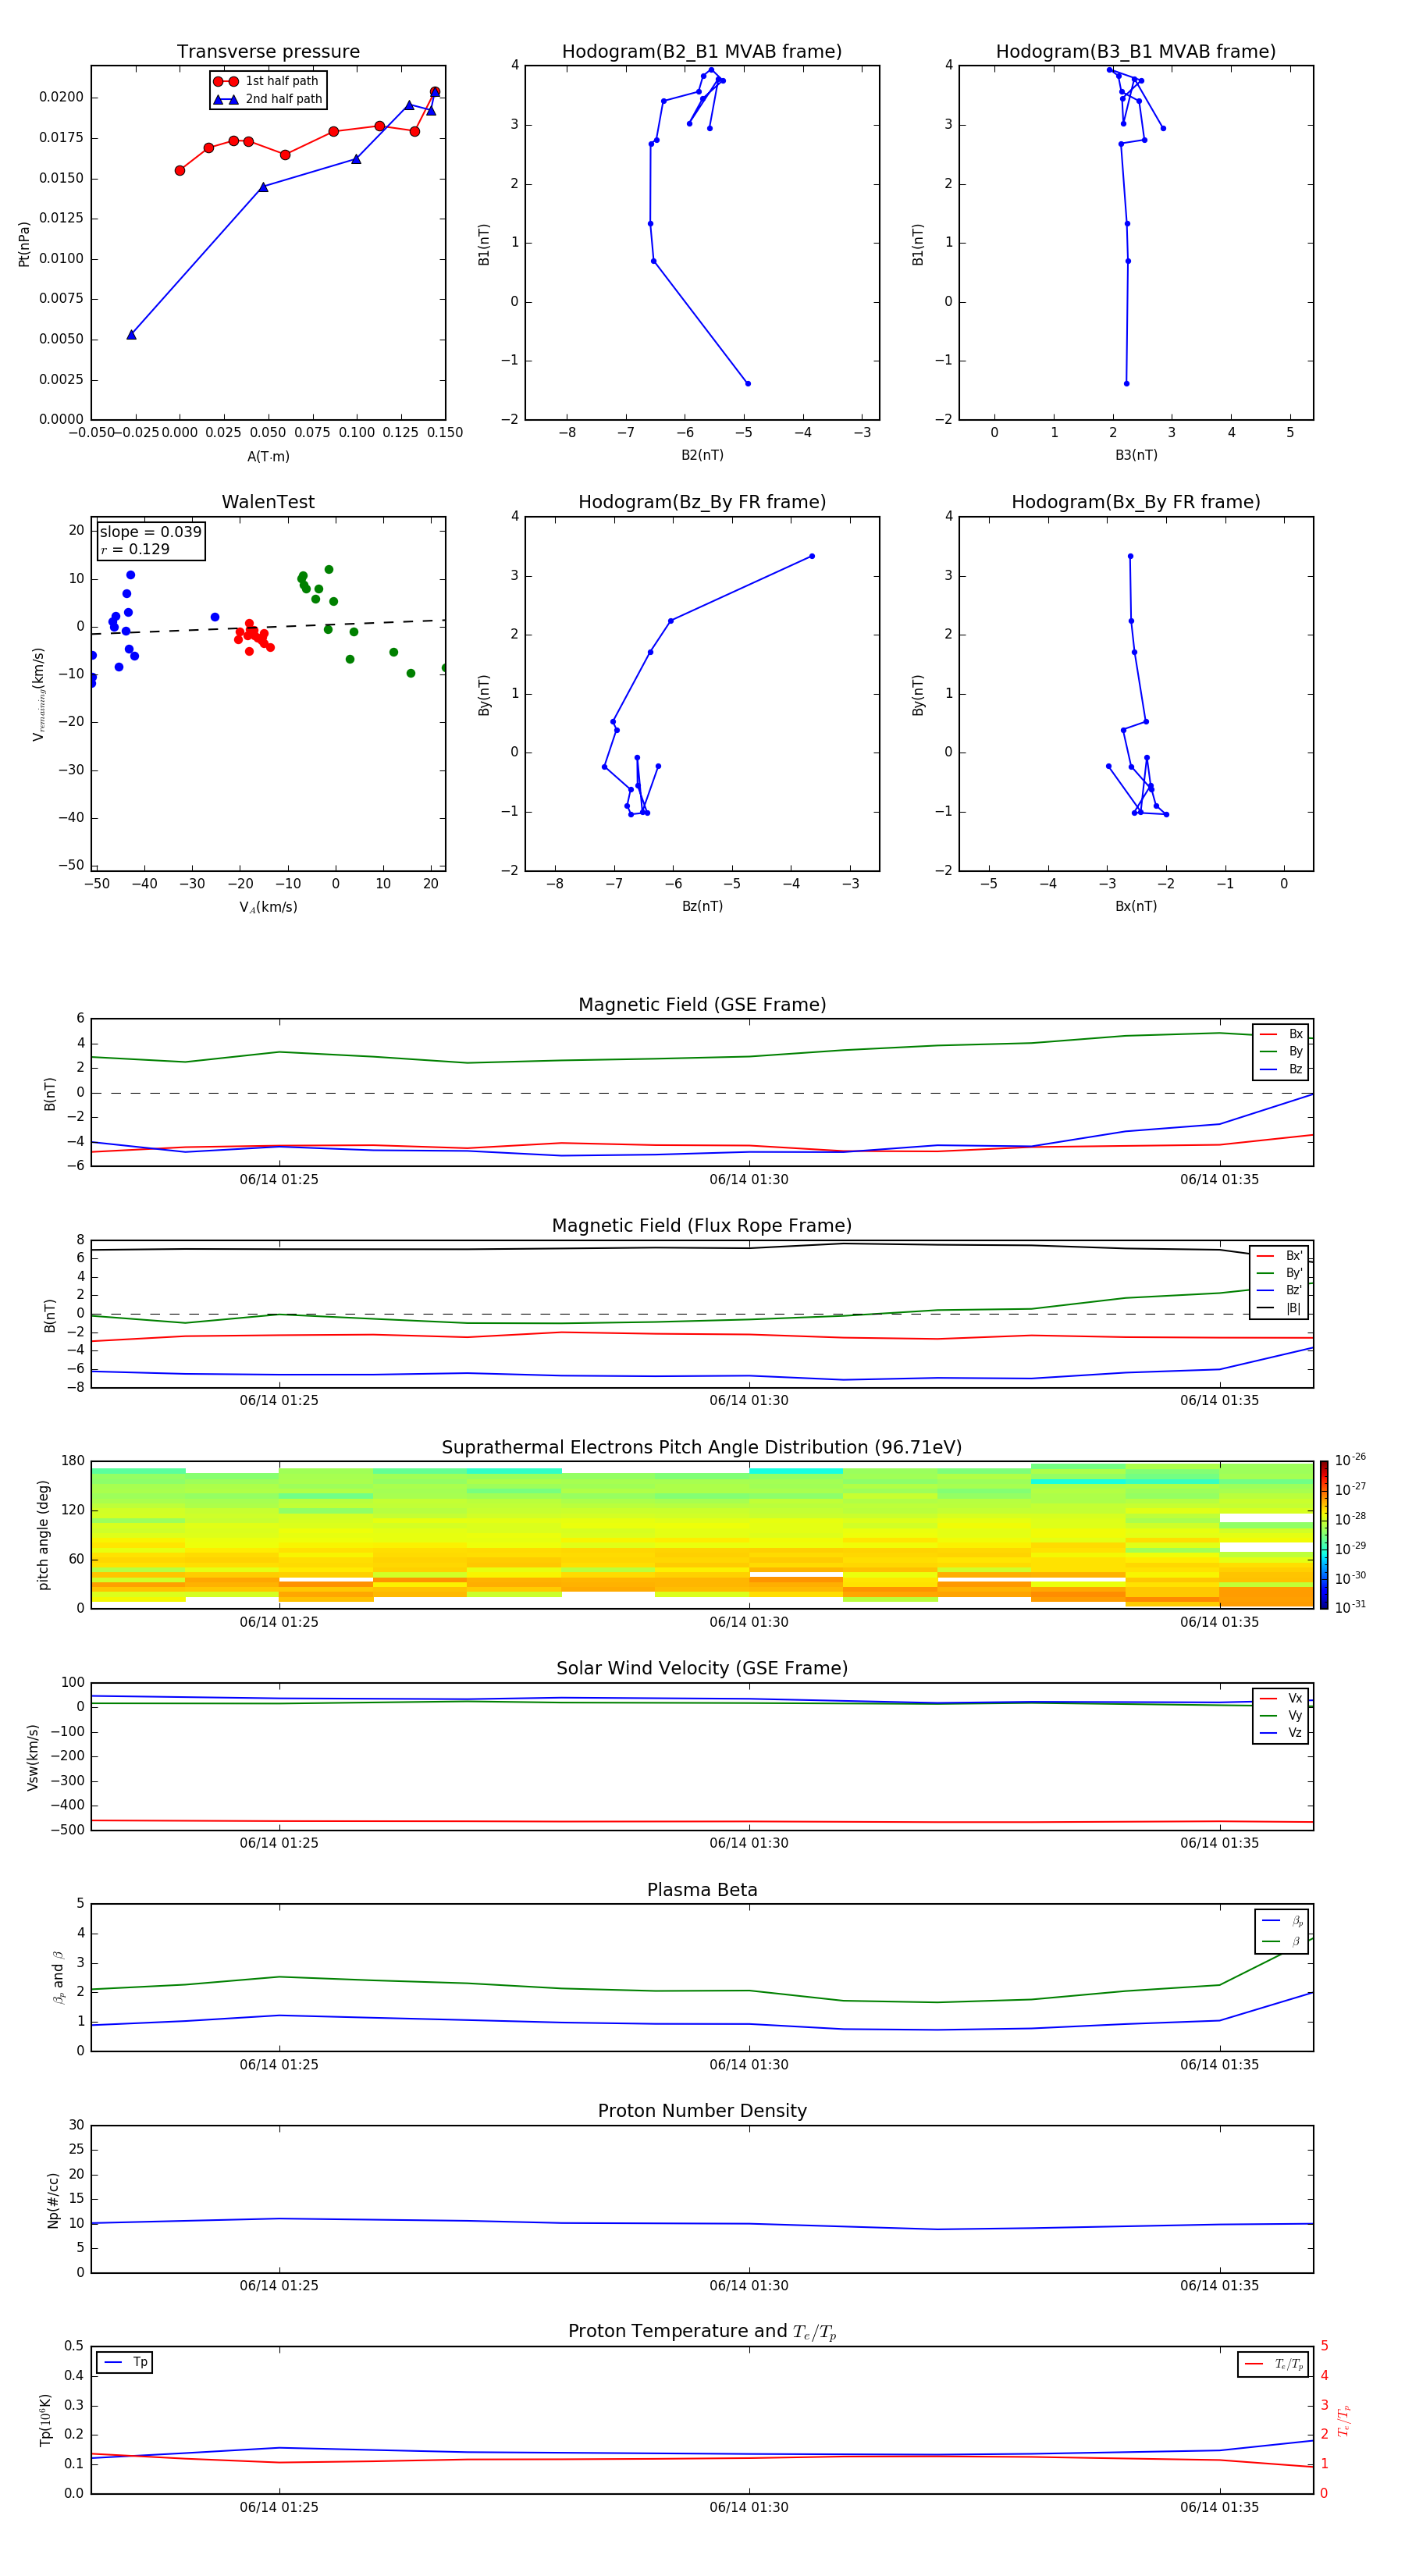Viewport: 1405px width, 2576px height.
Task: Click the red Vx line near -470 km/s
Action: (x=702, y=1822)
